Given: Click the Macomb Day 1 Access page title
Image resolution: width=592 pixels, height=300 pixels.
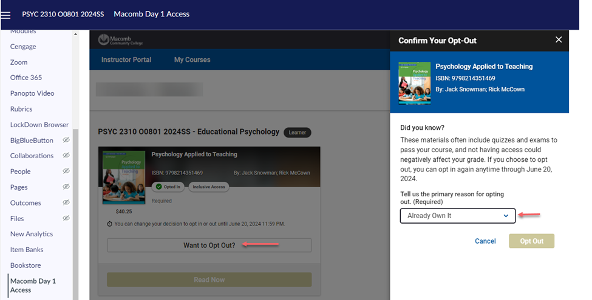Looking at the screenshot, I should (151, 15).
